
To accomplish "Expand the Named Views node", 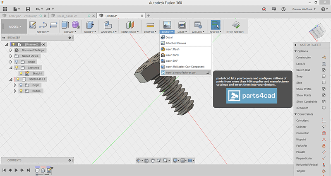I will coord(11,56).
